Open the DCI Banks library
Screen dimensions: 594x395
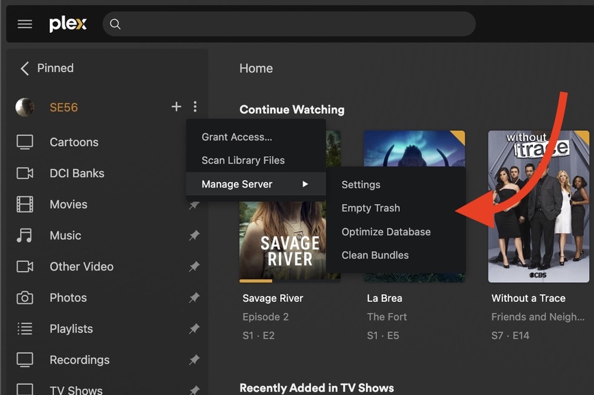pos(77,173)
